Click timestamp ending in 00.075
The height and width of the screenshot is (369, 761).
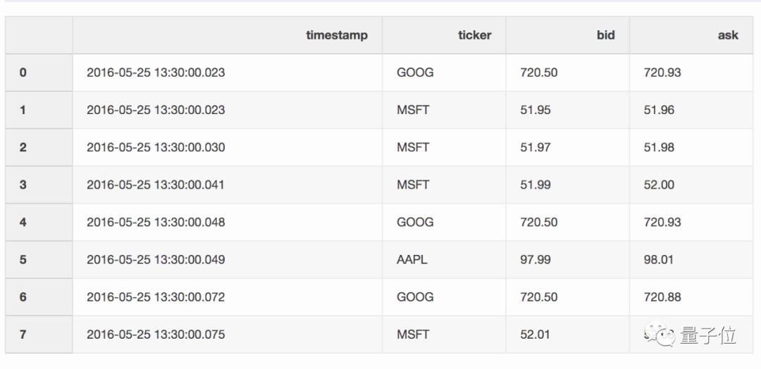(x=156, y=334)
